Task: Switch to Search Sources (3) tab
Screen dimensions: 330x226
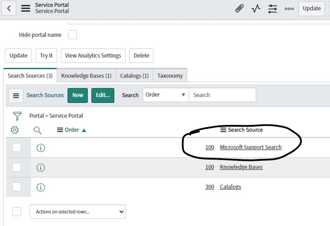Action: coord(30,75)
